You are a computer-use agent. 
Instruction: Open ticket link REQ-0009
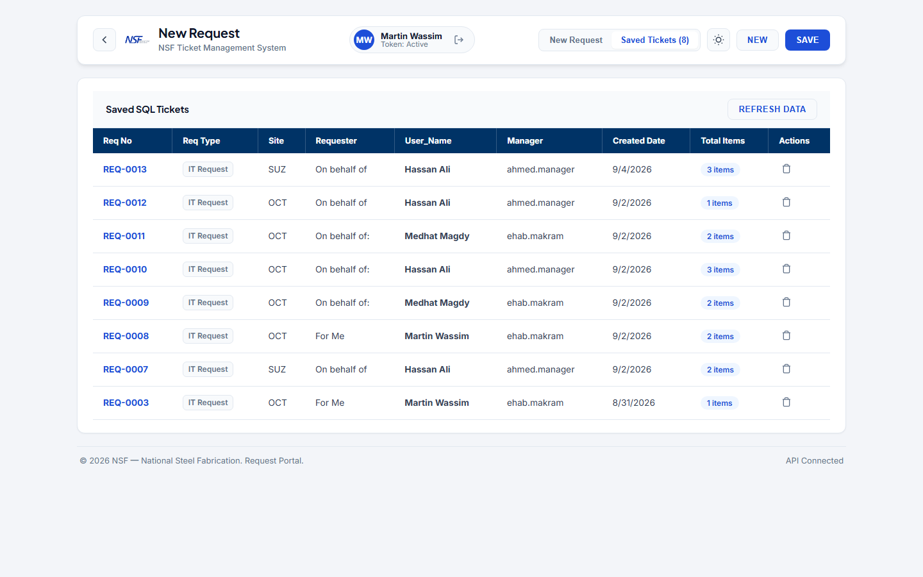click(x=126, y=303)
